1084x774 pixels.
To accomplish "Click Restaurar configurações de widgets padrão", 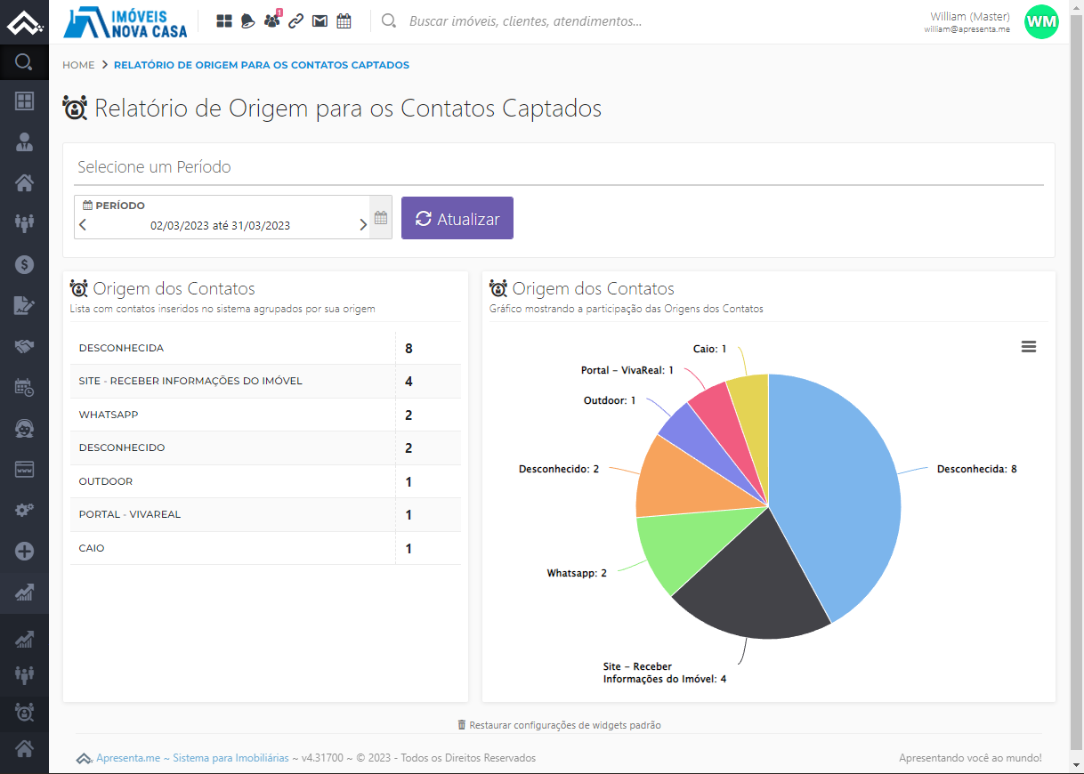I will coord(559,725).
